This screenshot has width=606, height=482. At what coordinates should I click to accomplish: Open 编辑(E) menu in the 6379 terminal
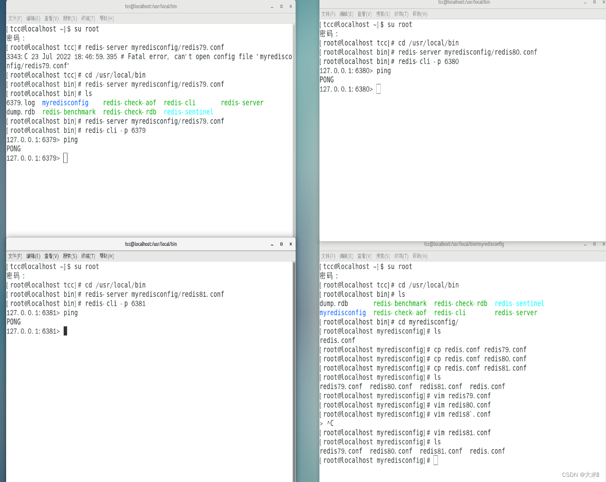pyautogui.click(x=33, y=18)
